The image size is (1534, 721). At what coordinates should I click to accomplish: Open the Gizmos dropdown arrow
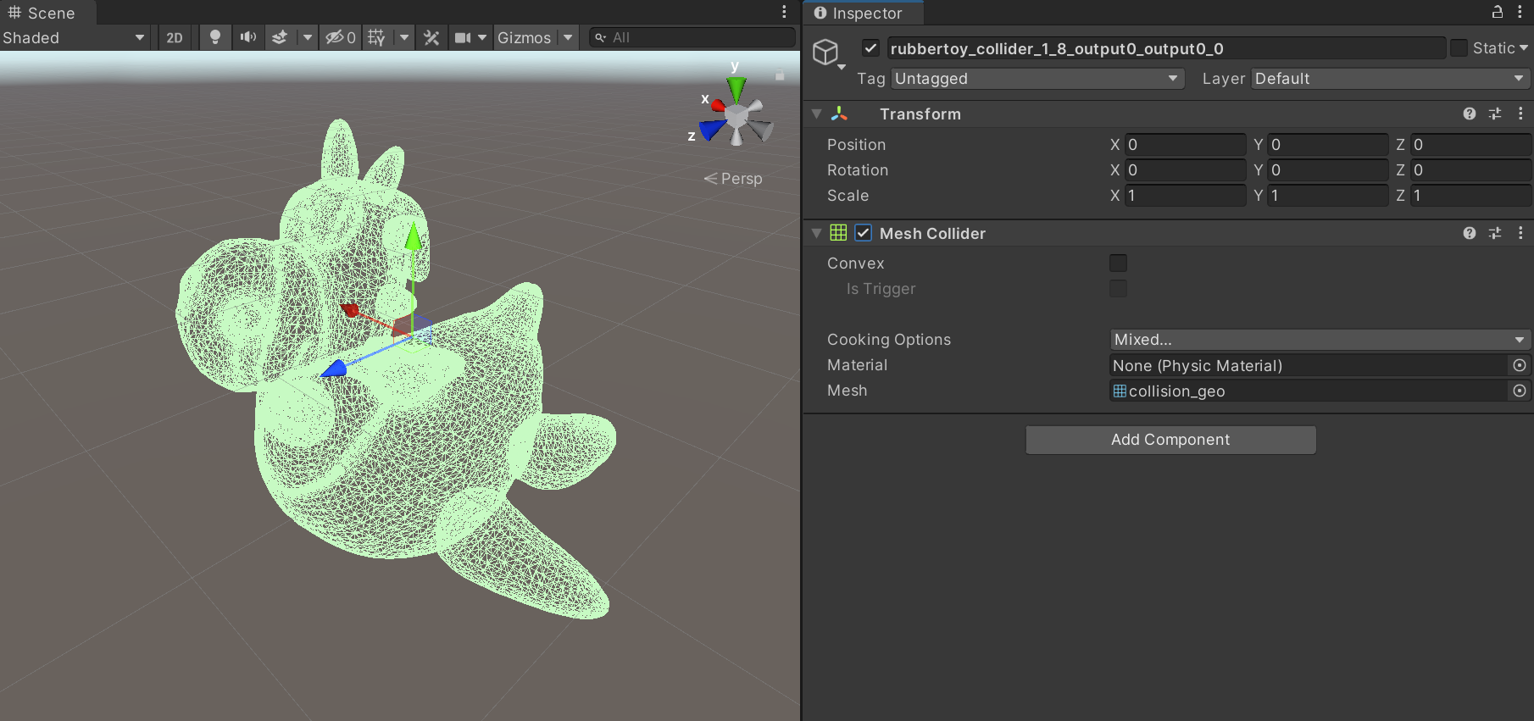(568, 37)
